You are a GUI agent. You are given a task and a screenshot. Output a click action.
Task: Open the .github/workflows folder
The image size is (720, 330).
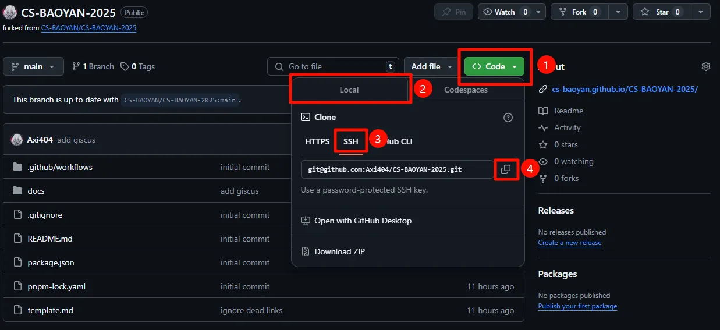(x=60, y=167)
